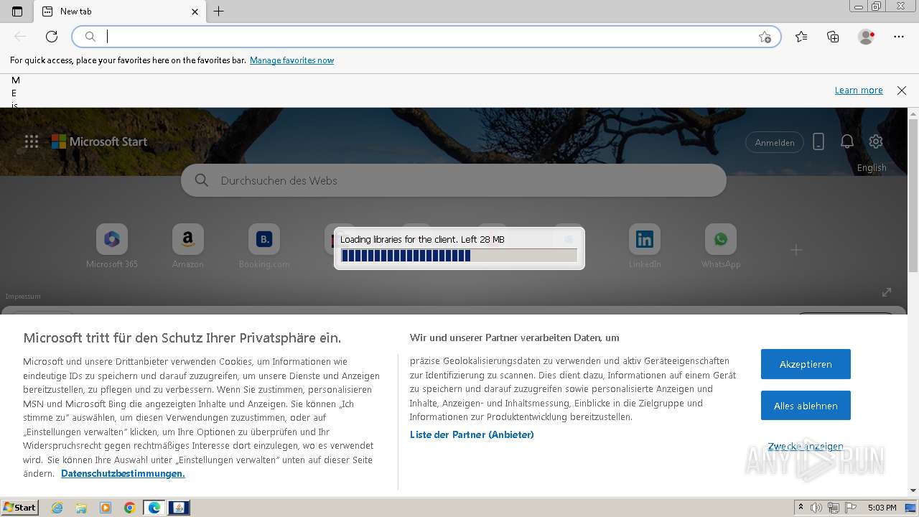Dismiss the notification bar with X
The image size is (919, 517).
coord(902,90)
